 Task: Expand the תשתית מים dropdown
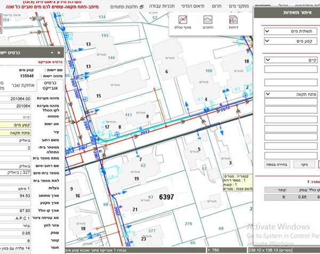tap(291, 31)
